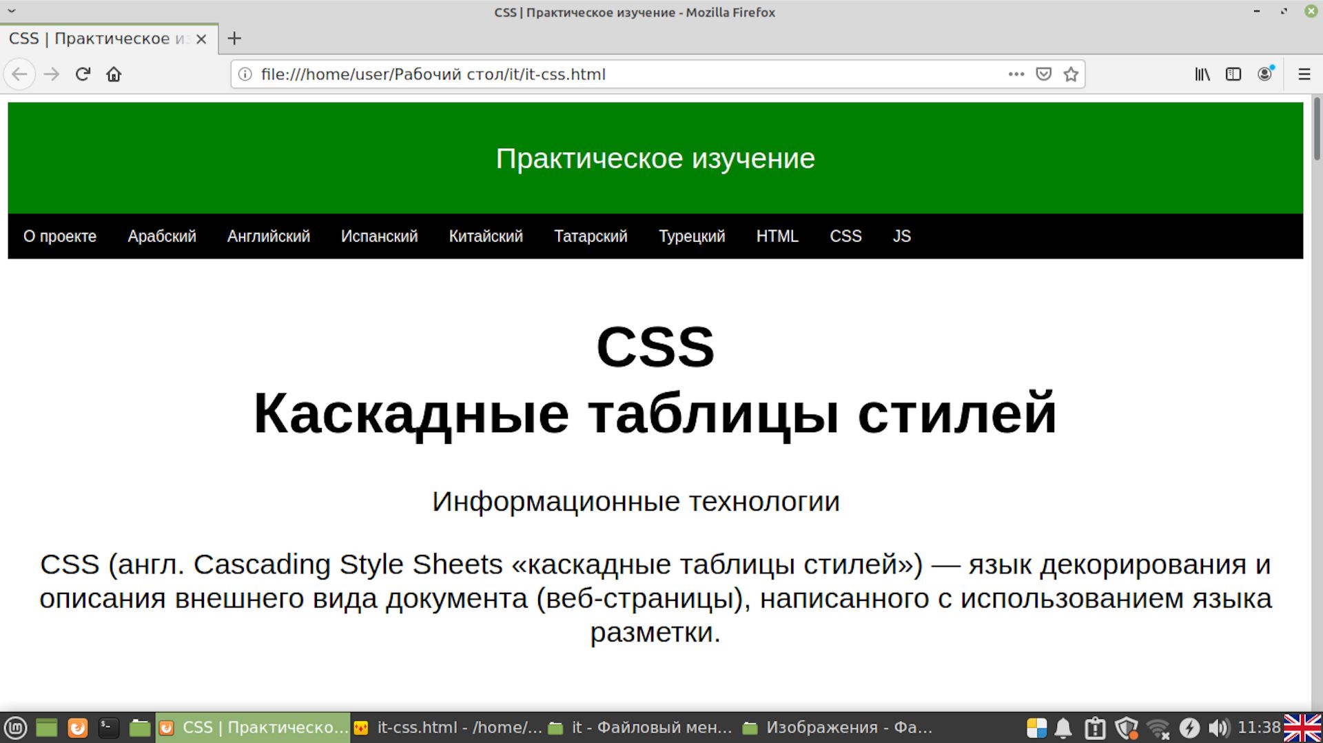Open the Китайский nav link
Image resolution: width=1323 pixels, height=743 pixels.
point(486,236)
